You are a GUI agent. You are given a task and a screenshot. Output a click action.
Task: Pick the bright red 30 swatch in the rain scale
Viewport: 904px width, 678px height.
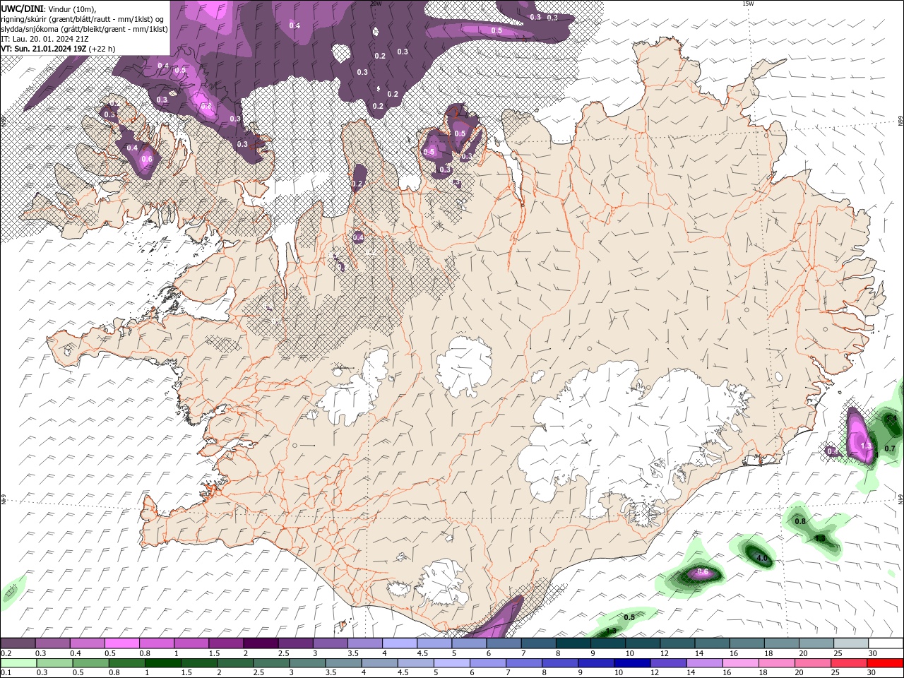tap(884, 663)
